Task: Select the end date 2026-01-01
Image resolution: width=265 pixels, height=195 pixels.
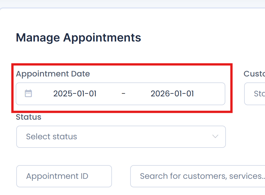Action: pyautogui.click(x=172, y=94)
